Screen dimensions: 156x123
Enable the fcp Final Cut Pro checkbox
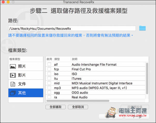[x=49, y=69]
